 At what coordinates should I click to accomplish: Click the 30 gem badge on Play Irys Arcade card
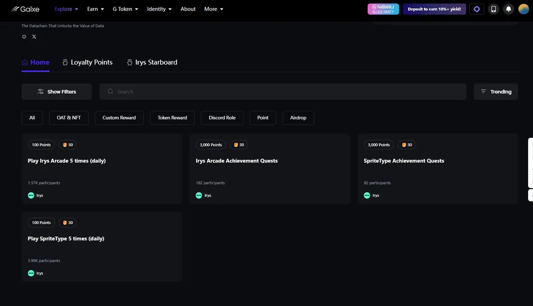click(x=68, y=145)
